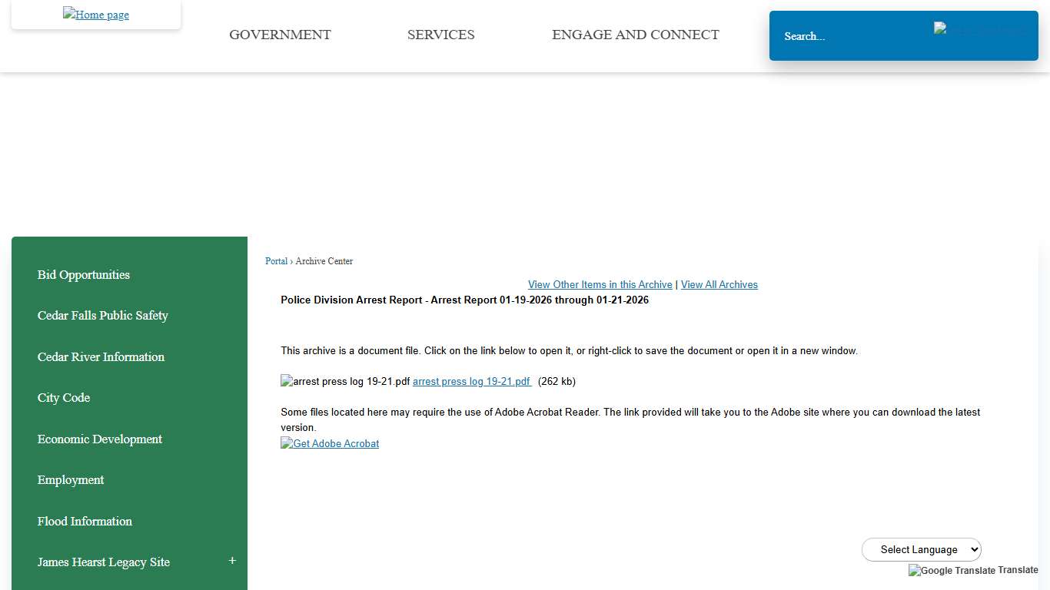The width and height of the screenshot is (1050, 590).
Task: Open arrest press log 19-21.pdf link
Action: (x=471, y=381)
